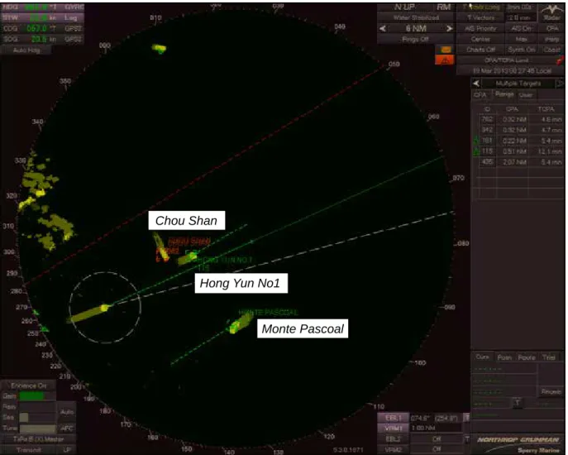This screenshot has width=568, height=455.
Task: Click the CPA button below Radar icon
Action: pos(551,28)
